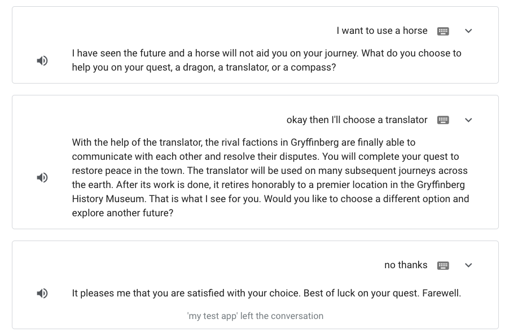Click keyboard icon beside "okay then I'll choose a translator"

pyautogui.click(x=444, y=120)
